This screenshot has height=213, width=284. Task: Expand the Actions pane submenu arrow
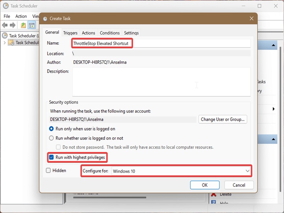(x=273, y=109)
